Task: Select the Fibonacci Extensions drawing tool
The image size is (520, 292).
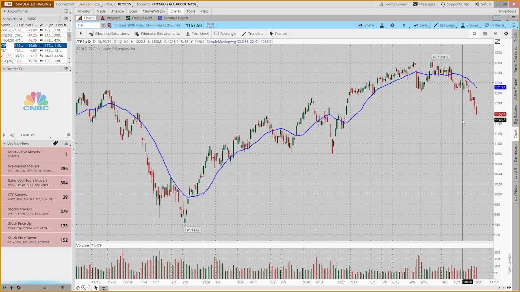Action: (109, 34)
